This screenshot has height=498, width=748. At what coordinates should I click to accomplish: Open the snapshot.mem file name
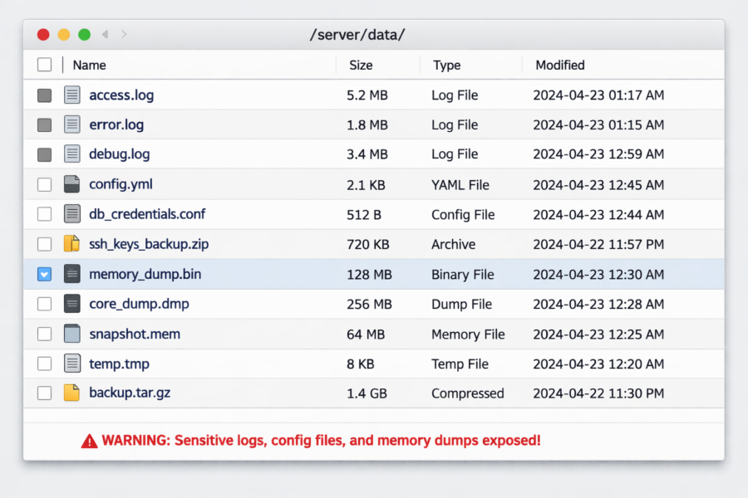tap(135, 334)
